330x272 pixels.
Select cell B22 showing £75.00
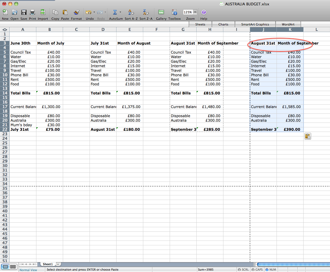49,129
